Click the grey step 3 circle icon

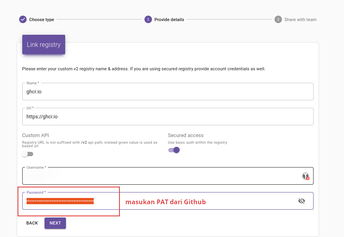(x=278, y=19)
